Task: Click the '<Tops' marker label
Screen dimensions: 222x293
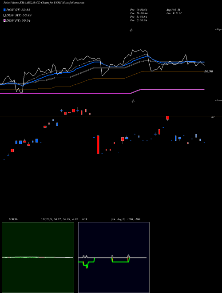Action: 218,30
